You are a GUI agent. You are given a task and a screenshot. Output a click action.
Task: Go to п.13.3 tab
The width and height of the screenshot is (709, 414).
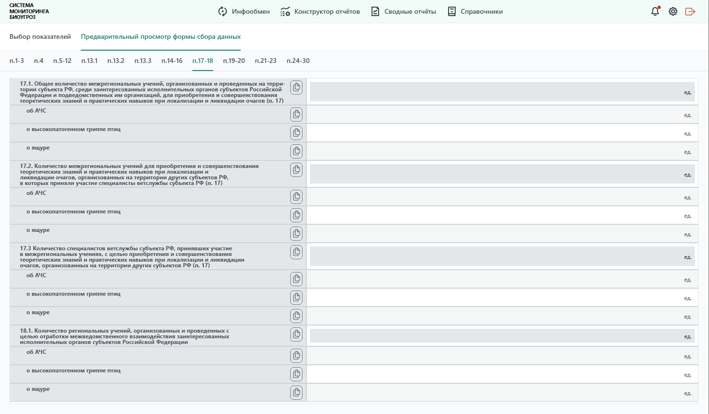[x=143, y=61]
